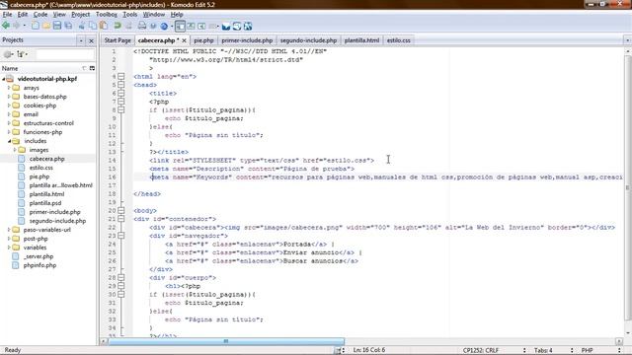Open the Projects panel dropdown arrow
The image size is (632, 355).
point(81,40)
